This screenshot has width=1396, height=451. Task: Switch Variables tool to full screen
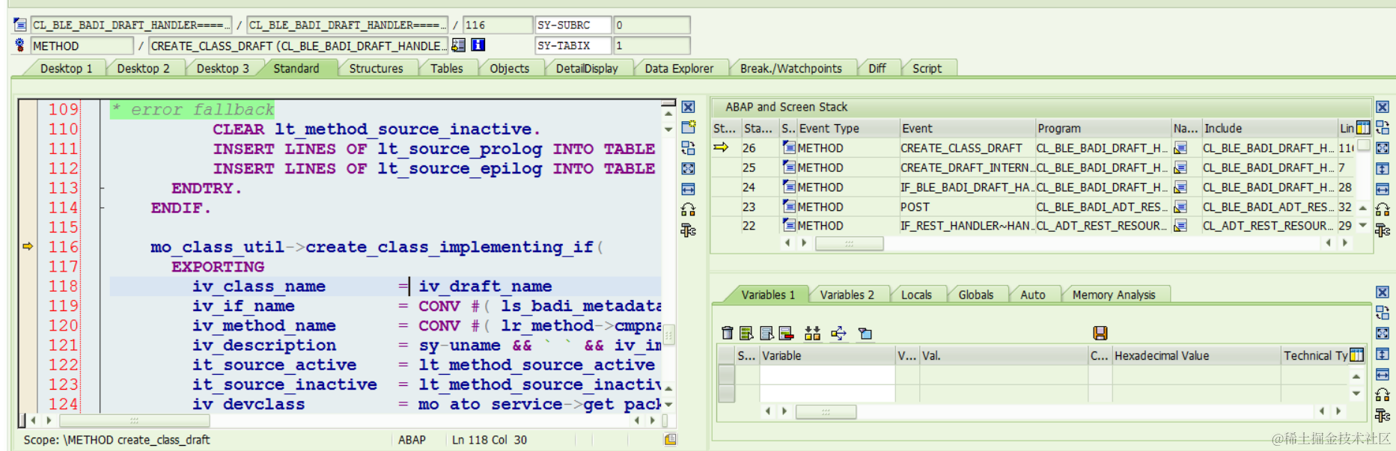coord(1383,334)
